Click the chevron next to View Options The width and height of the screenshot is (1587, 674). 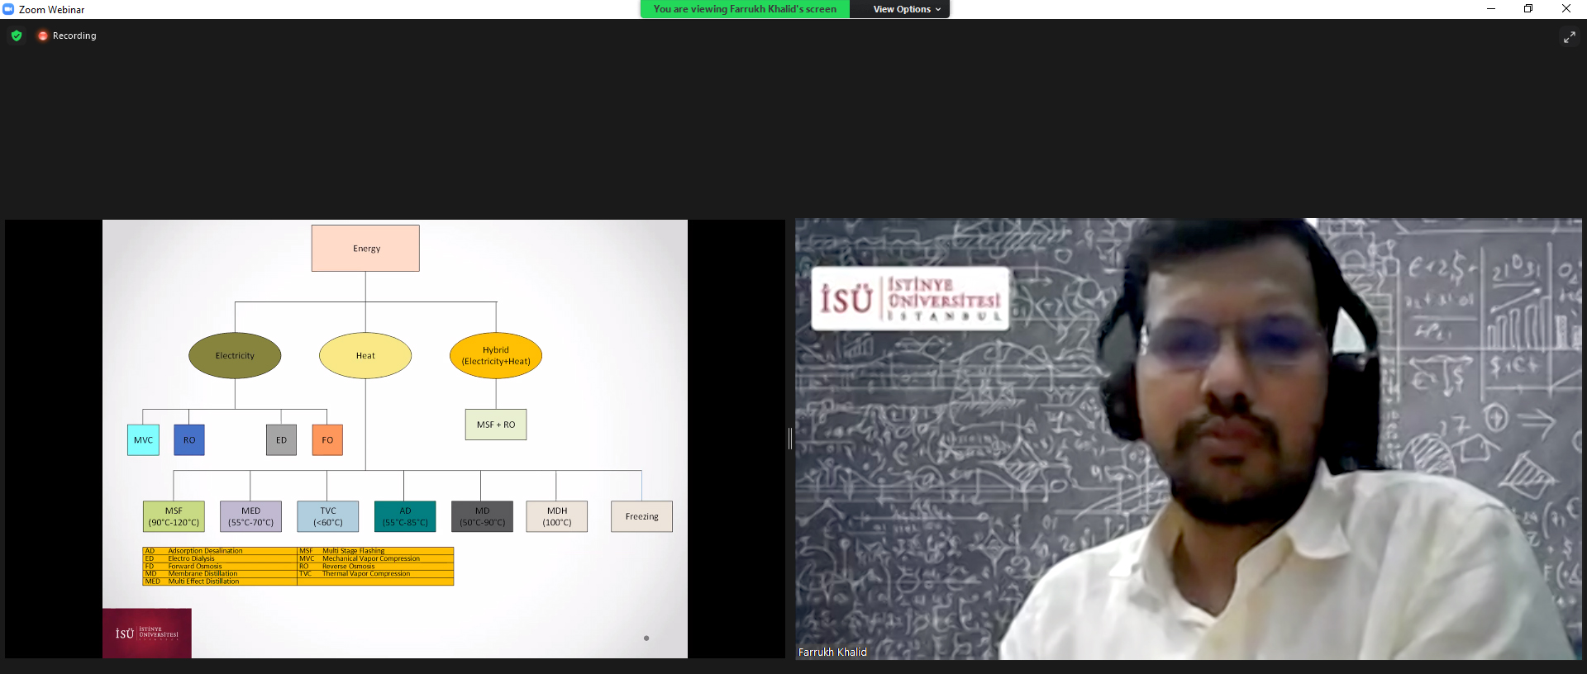(938, 10)
